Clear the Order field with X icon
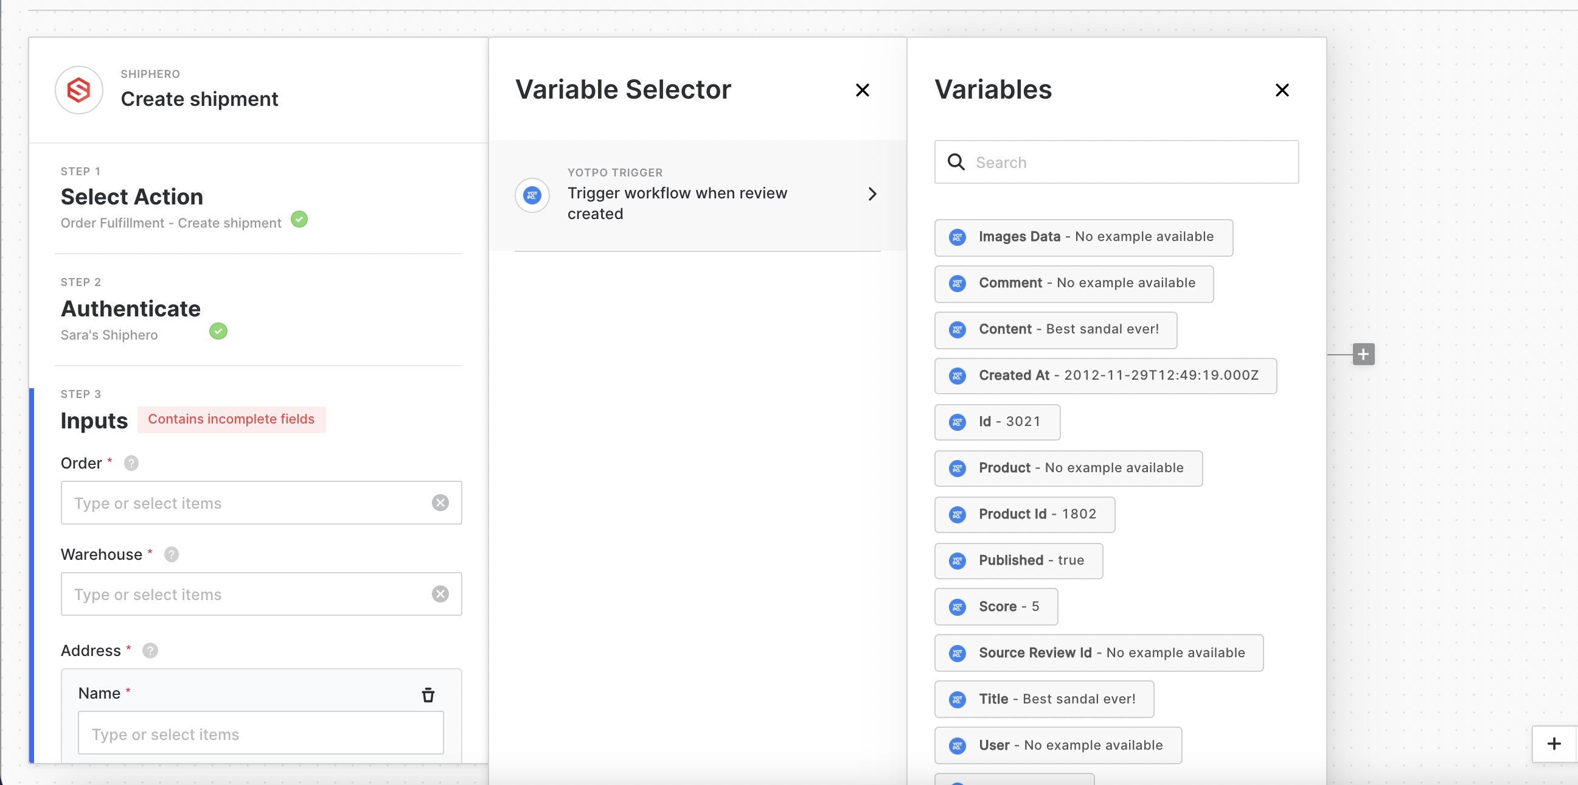The width and height of the screenshot is (1578, 785). tap(440, 503)
